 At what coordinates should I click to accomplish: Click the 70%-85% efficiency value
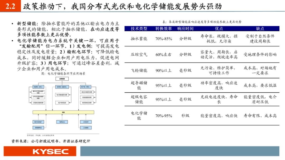164,39
